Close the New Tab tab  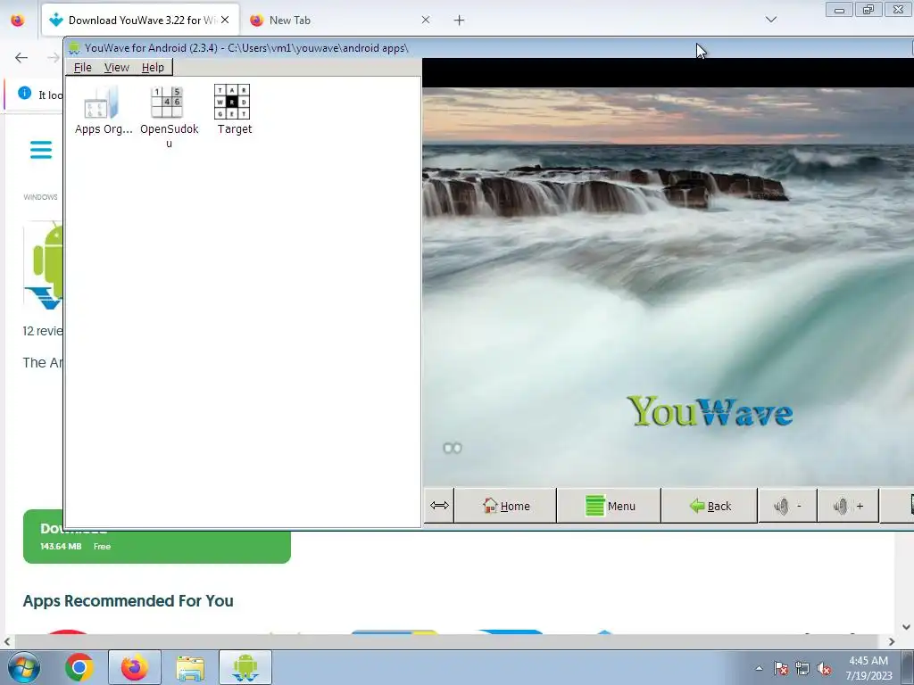click(x=426, y=20)
